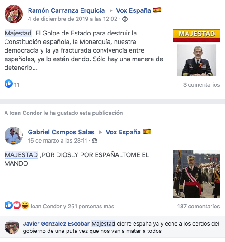The width and height of the screenshot is (225, 242).
Task: Click the laughing emoji reaction icon
Action: click(25, 205)
